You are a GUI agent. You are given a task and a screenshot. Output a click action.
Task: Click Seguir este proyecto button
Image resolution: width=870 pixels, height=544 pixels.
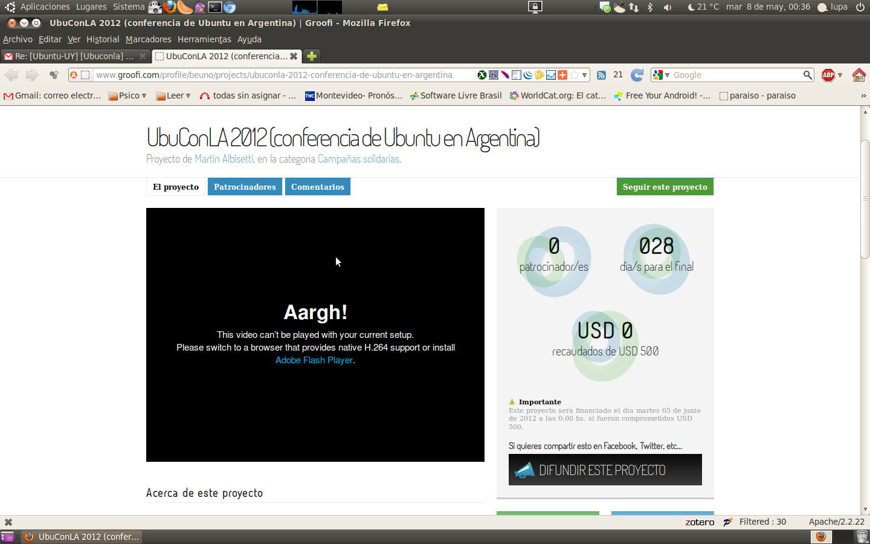665,187
